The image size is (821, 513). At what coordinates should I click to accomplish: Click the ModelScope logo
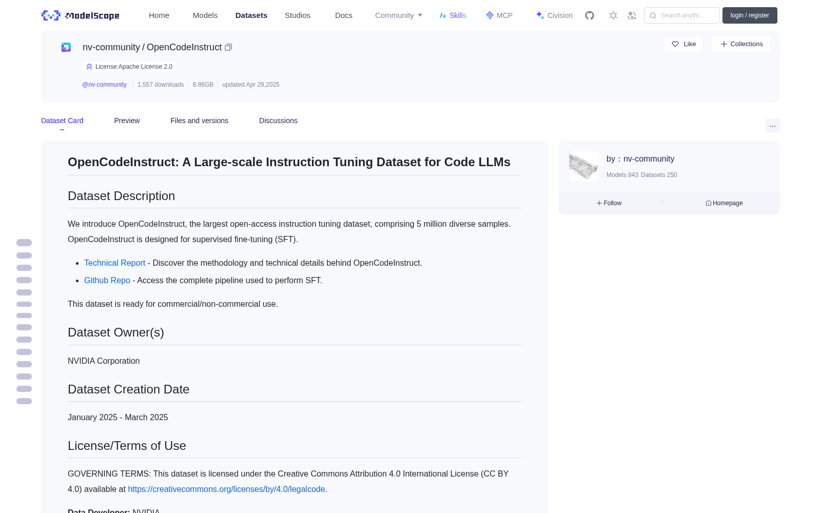click(80, 15)
